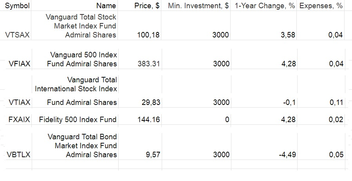Click the Fidelity 500 Index Fund cell
This screenshot has height=181, width=352.
coord(78,120)
